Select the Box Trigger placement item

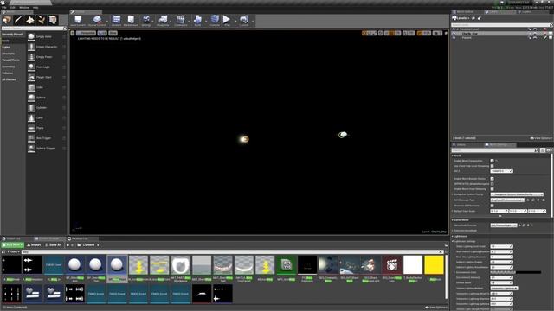[46, 138]
